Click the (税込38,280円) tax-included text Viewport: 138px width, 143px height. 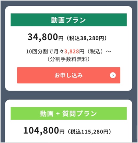(87, 38)
